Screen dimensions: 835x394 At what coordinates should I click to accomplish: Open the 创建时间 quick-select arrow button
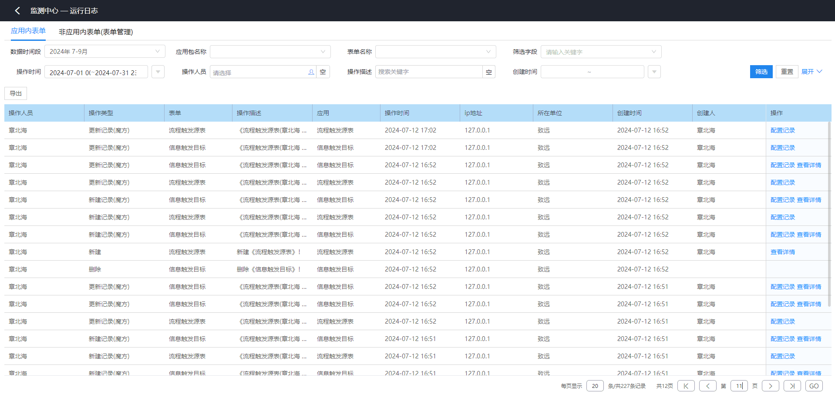(654, 72)
